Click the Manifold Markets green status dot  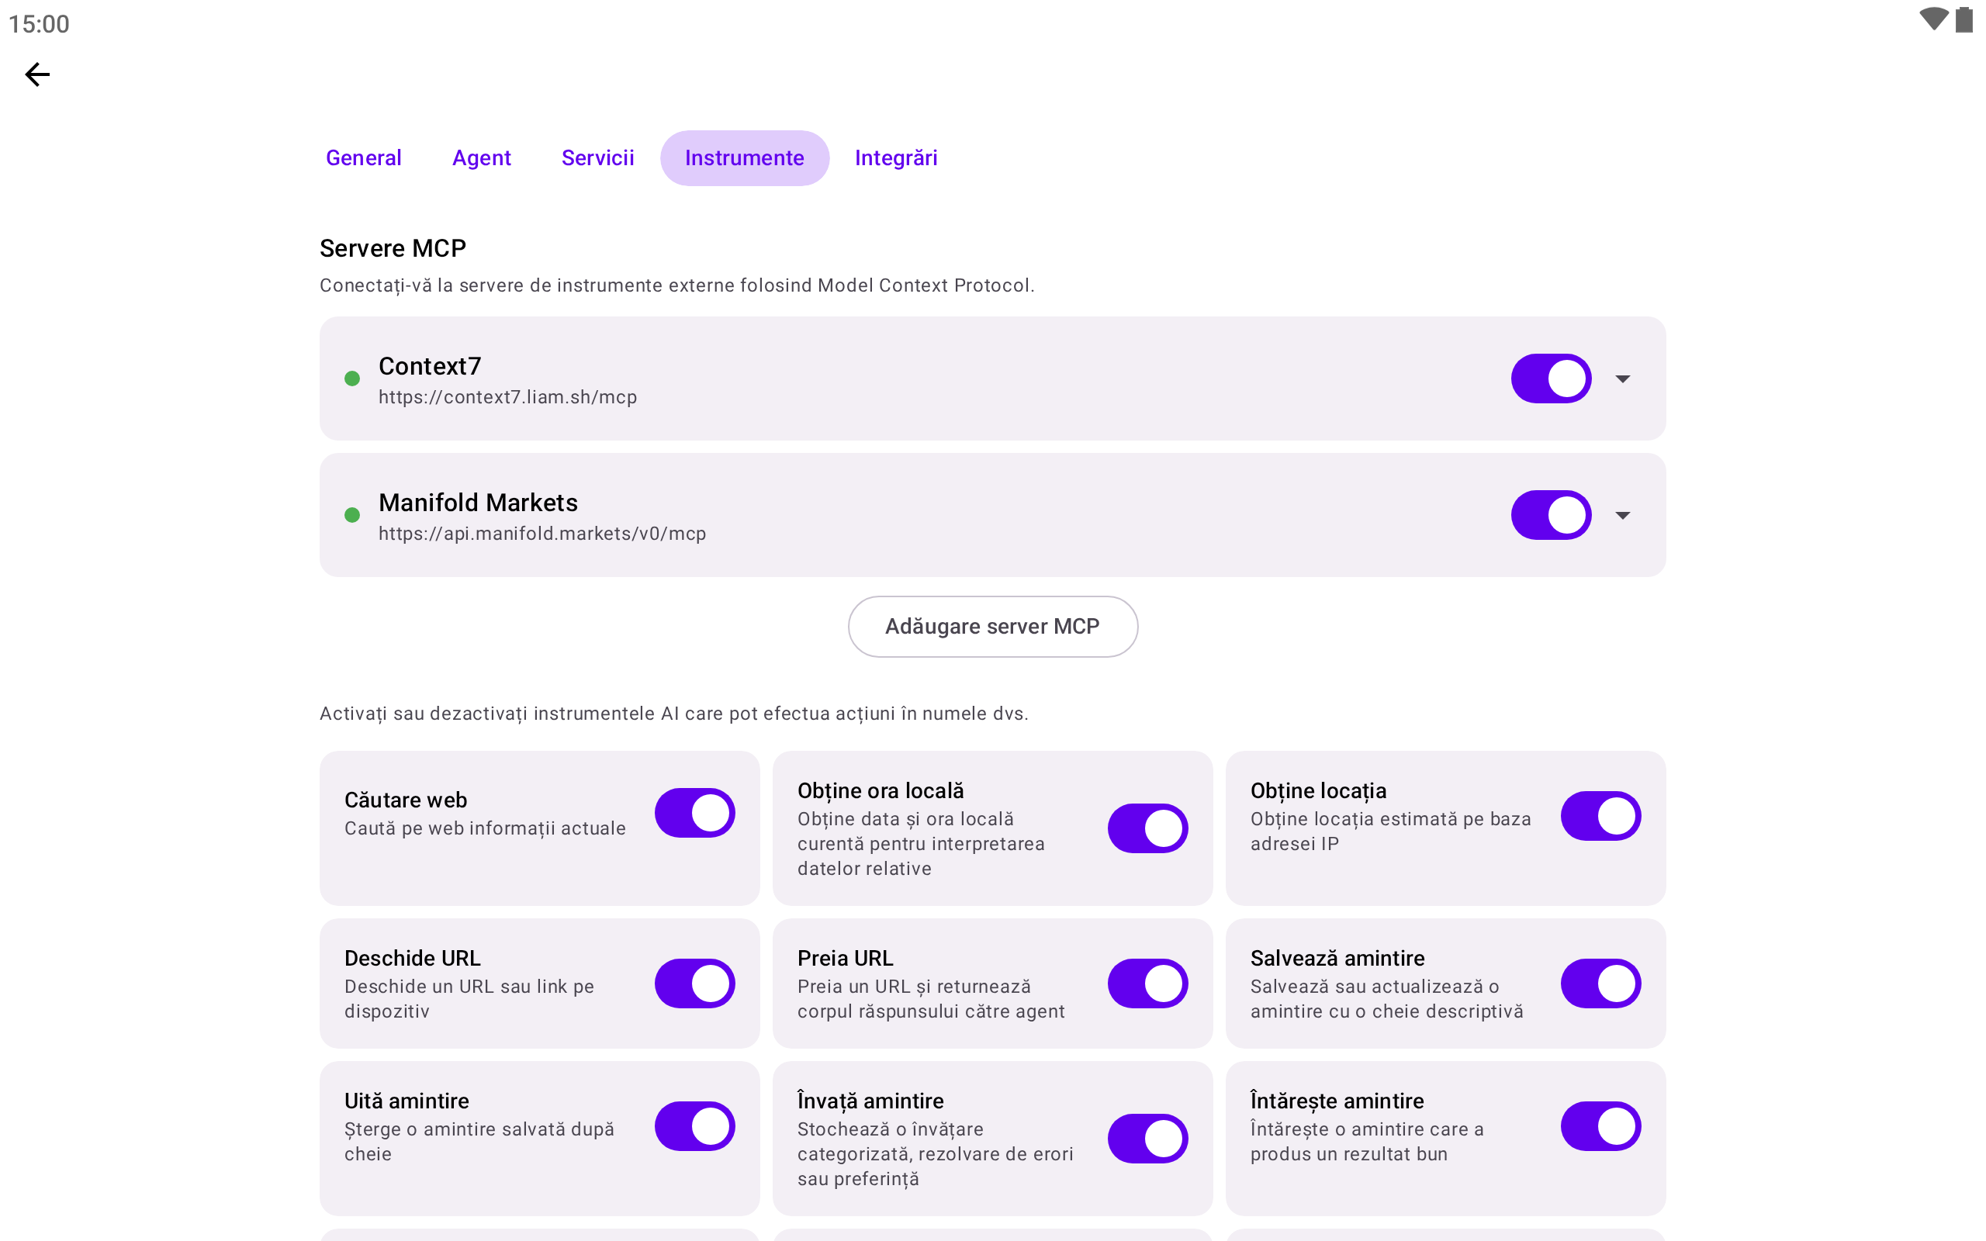(x=352, y=516)
